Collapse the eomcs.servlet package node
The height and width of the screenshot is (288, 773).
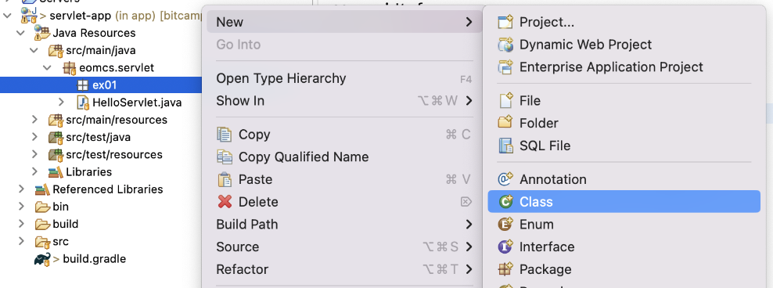pos(48,67)
